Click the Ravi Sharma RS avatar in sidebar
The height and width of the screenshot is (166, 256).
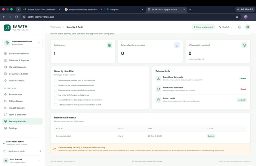[x=6, y=161]
